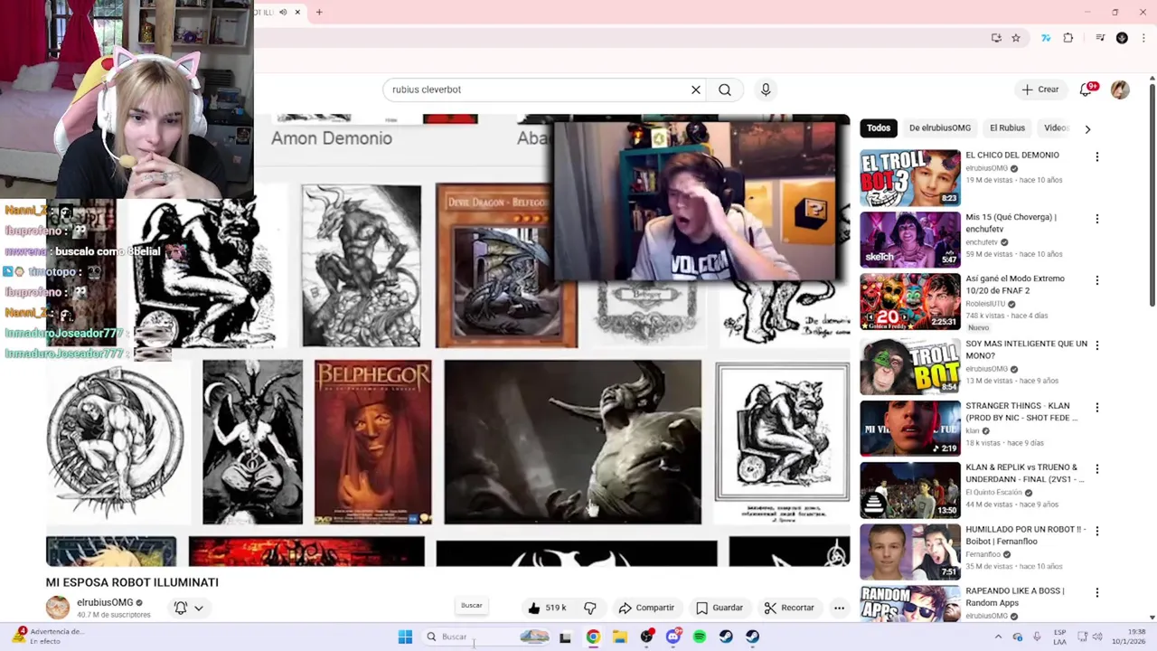Open Chrome from the taskbar
This screenshot has width=1157, height=651.
(x=593, y=637)
